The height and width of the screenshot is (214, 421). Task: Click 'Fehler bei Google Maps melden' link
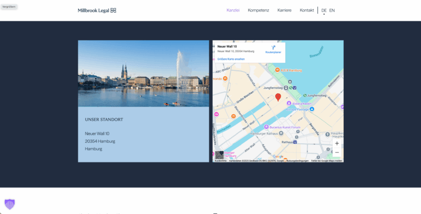point(327,161)
